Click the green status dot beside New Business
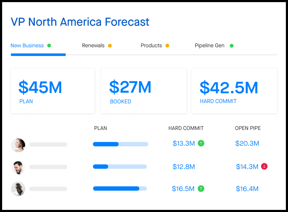 (x=49, y=45)
